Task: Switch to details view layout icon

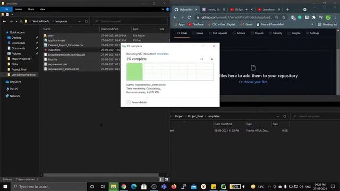Action: click(161, 179)
